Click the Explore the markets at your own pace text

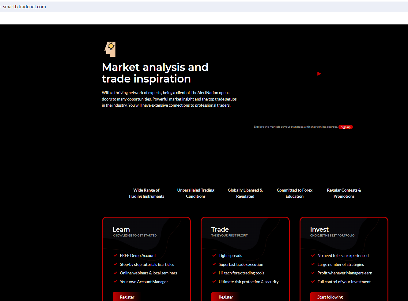point(296,127)
